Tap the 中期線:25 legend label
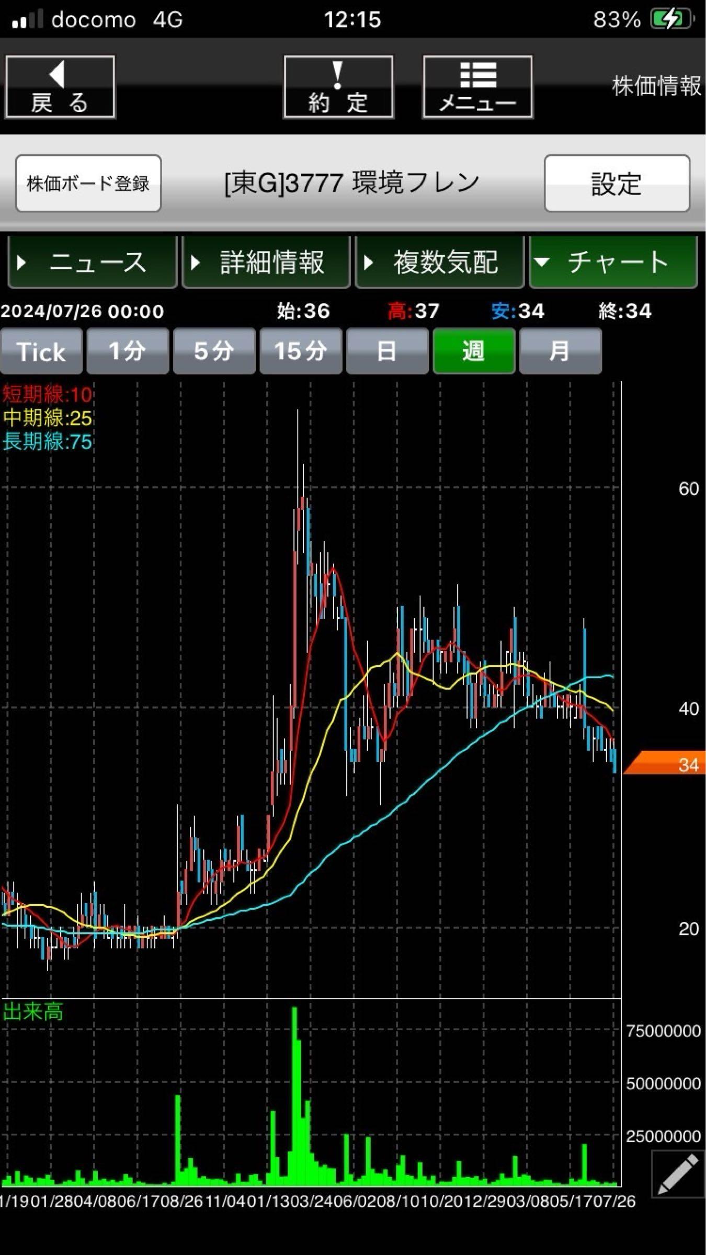Screen dimensions: 706x1255 click(x=47, y=418)
